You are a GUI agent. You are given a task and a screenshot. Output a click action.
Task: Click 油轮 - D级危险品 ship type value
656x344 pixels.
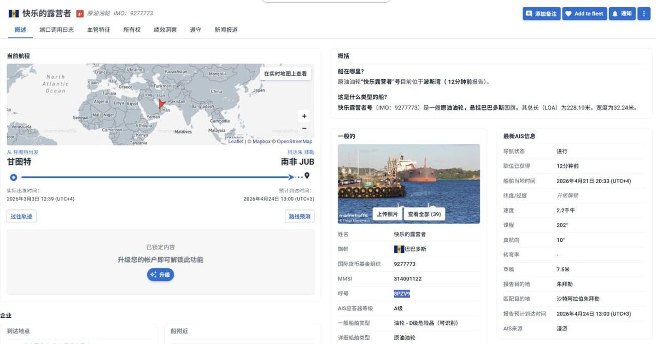pyautogui.click(x=426, y=323)
